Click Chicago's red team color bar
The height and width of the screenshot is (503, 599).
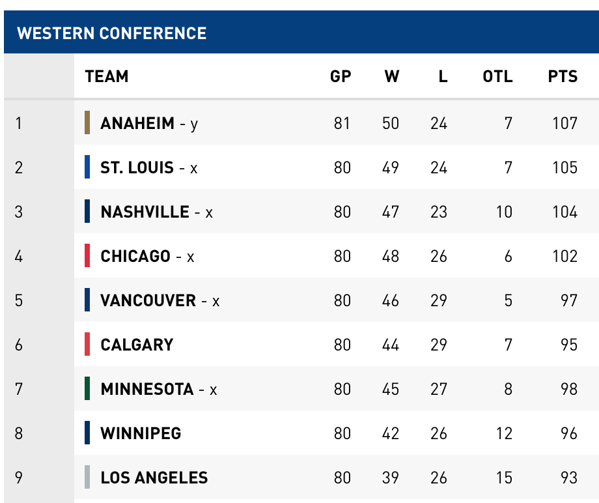tap(87, 255)
